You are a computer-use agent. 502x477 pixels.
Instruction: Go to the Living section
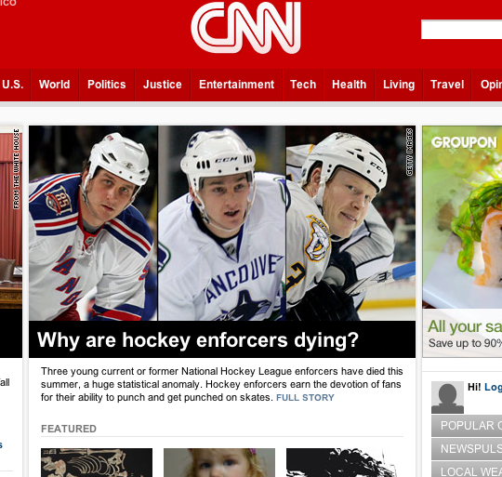[x=399, y=85]
